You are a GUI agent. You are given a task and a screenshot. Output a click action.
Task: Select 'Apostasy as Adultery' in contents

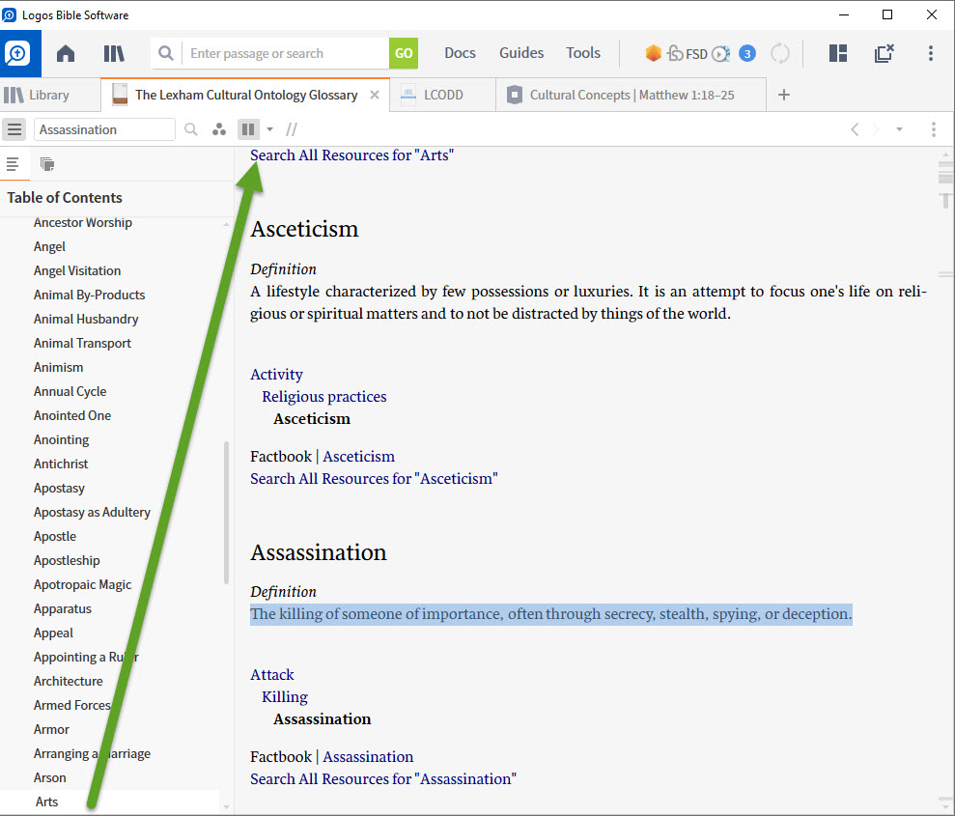(92, 512)
